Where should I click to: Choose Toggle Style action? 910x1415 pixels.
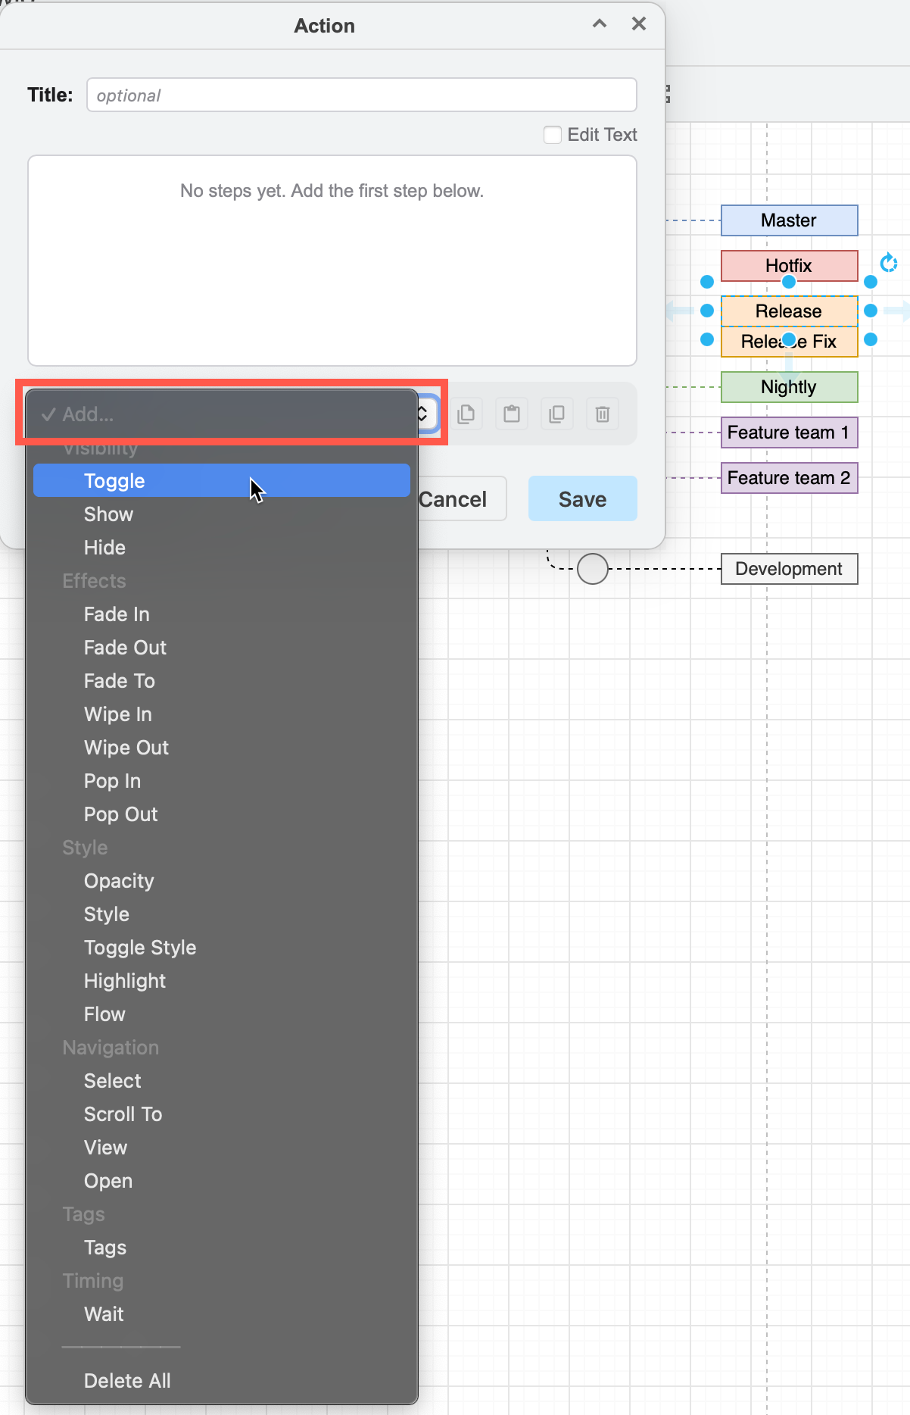coord(221,947)
